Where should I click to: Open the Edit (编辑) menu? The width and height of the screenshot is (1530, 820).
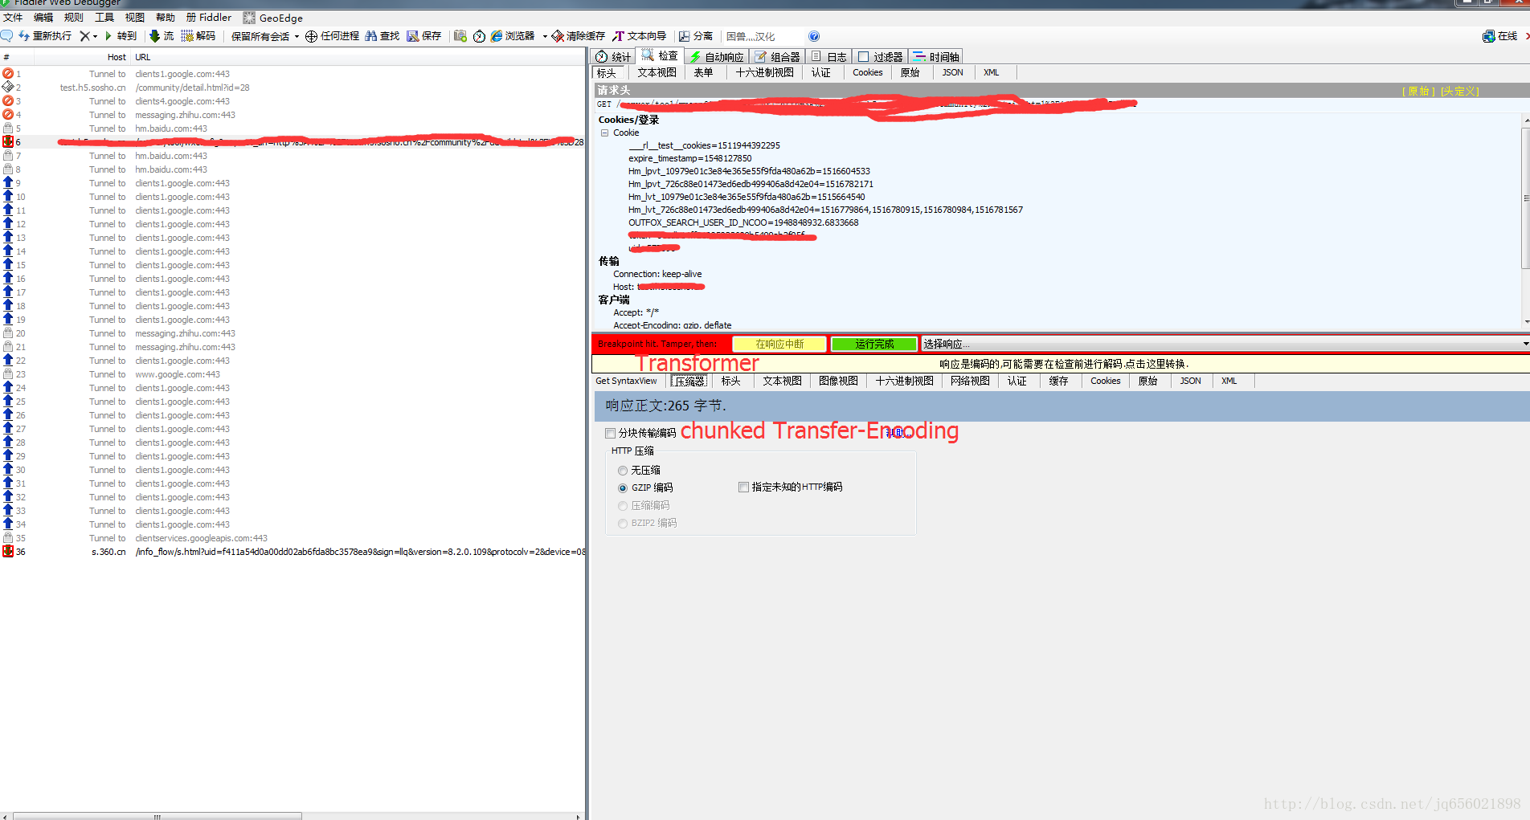pyautogui.click(x=43, y=17)
